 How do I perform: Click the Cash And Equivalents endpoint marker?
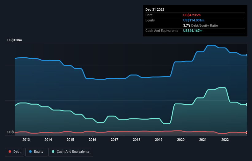coord(247,104)
